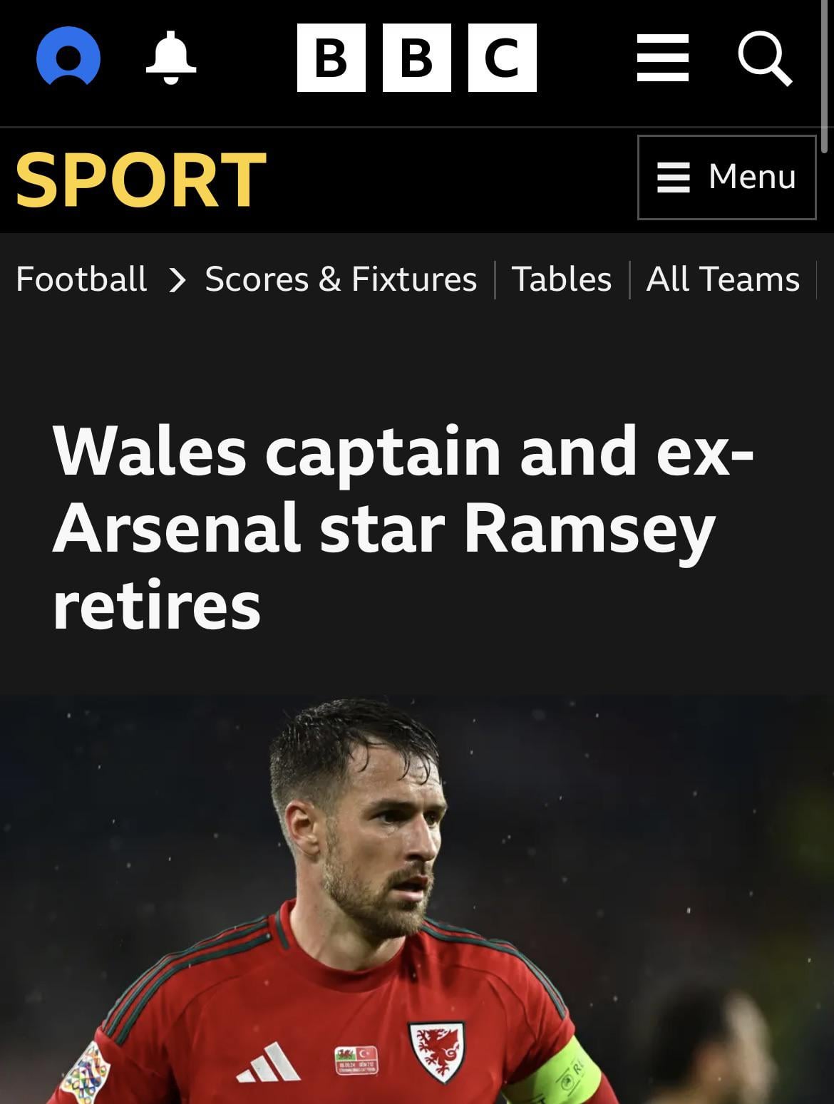Image resolution: width=834 pixels, height=1104 pixels.
Task: Open the Tables tab
Action: point(562,279)
